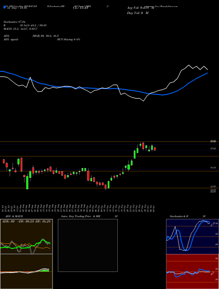The image size is (219, 289).
Task: Click the 'MACD: 15.5, 14.67, 0.83 C' line
Action: click(x=21, y=29)
